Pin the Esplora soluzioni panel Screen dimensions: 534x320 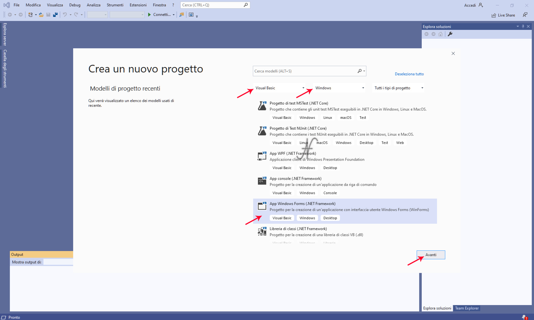click(x=523, y=26)
